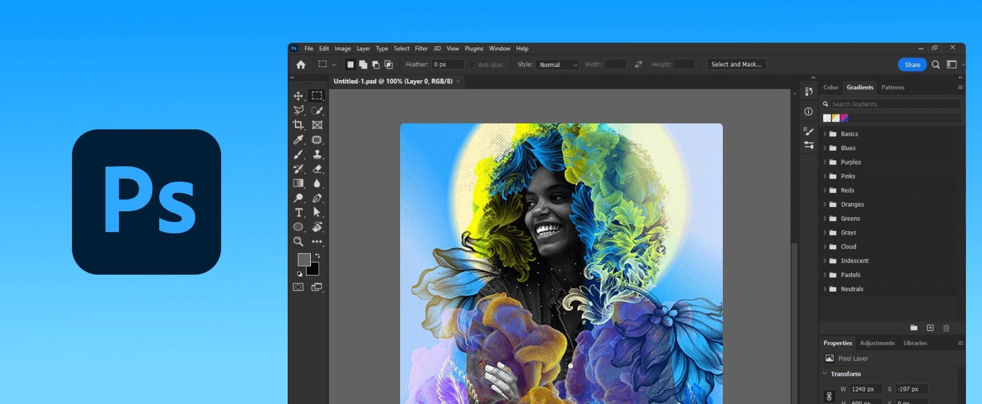982x404 pixels.
Task: Switch to the Patterns tab
Action: [x=893, y=87]
